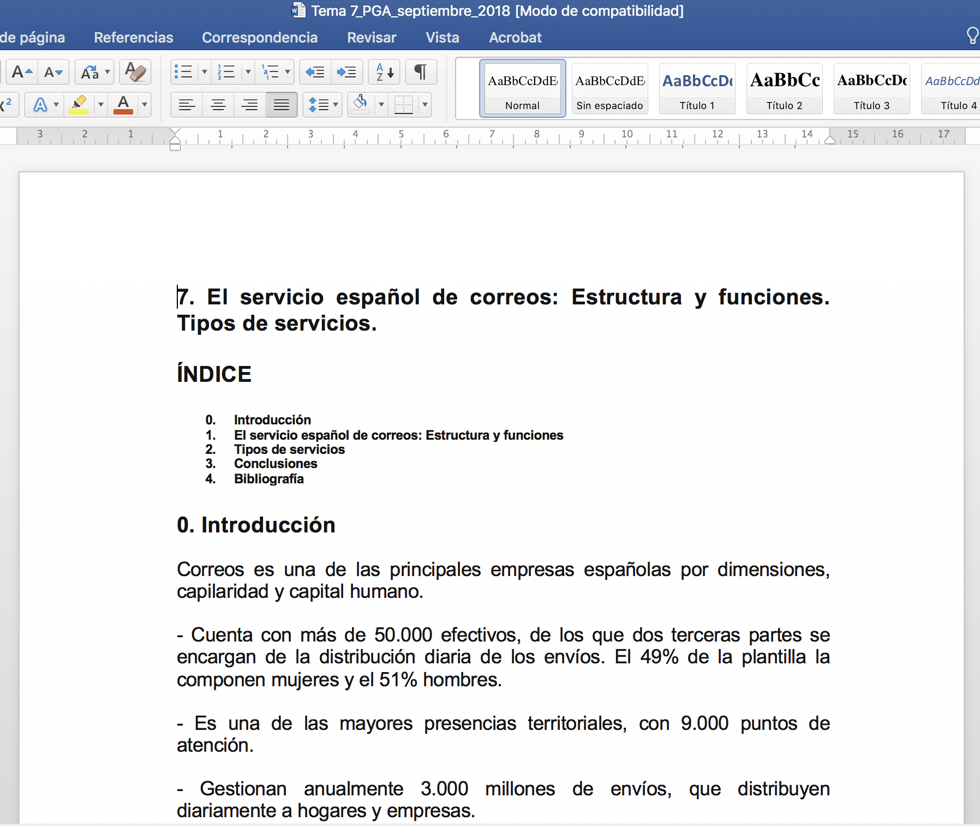The width and height of the screenshot is (980, 827).
Task: Center the text
Action: point(218,104)
